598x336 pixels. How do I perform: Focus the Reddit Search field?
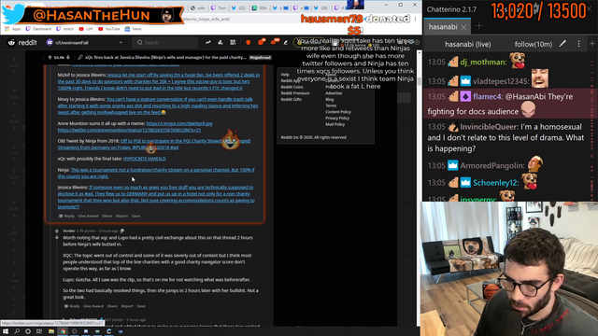pyautogui.click(x=164, y=43)
